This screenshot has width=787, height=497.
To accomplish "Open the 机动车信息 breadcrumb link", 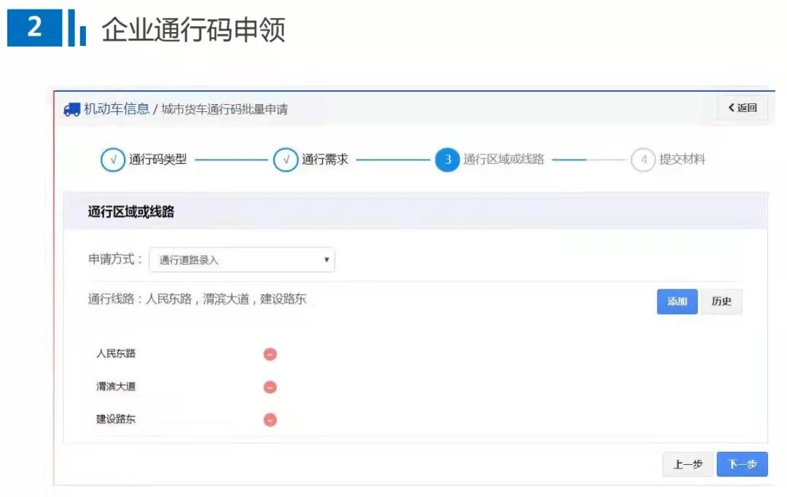I will click(117, 109).
